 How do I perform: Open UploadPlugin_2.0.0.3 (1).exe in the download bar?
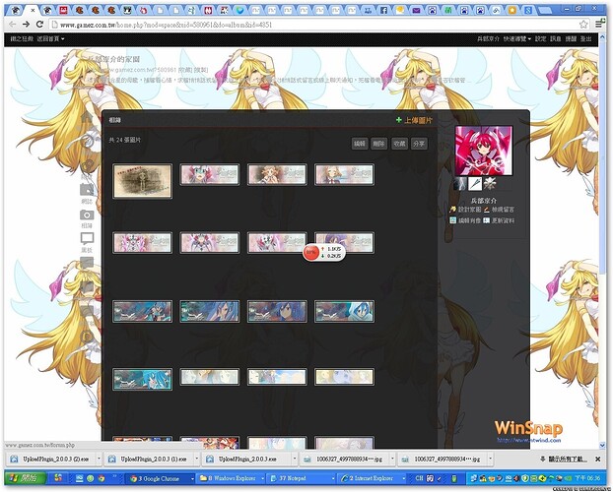click(x=149, y=459)
